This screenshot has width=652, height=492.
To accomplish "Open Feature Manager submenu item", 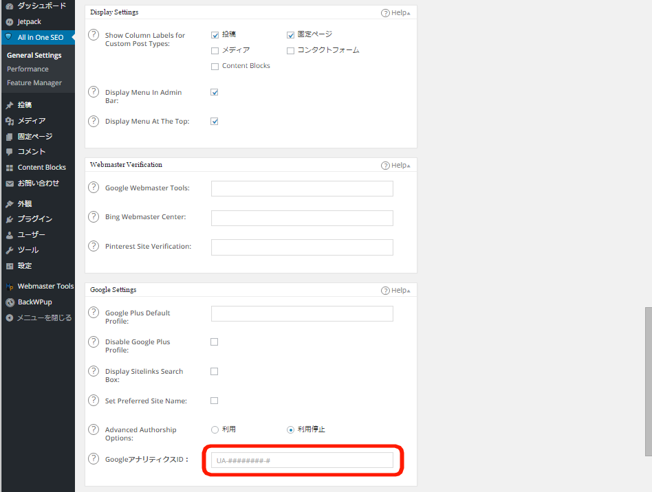I will [34, 82].
